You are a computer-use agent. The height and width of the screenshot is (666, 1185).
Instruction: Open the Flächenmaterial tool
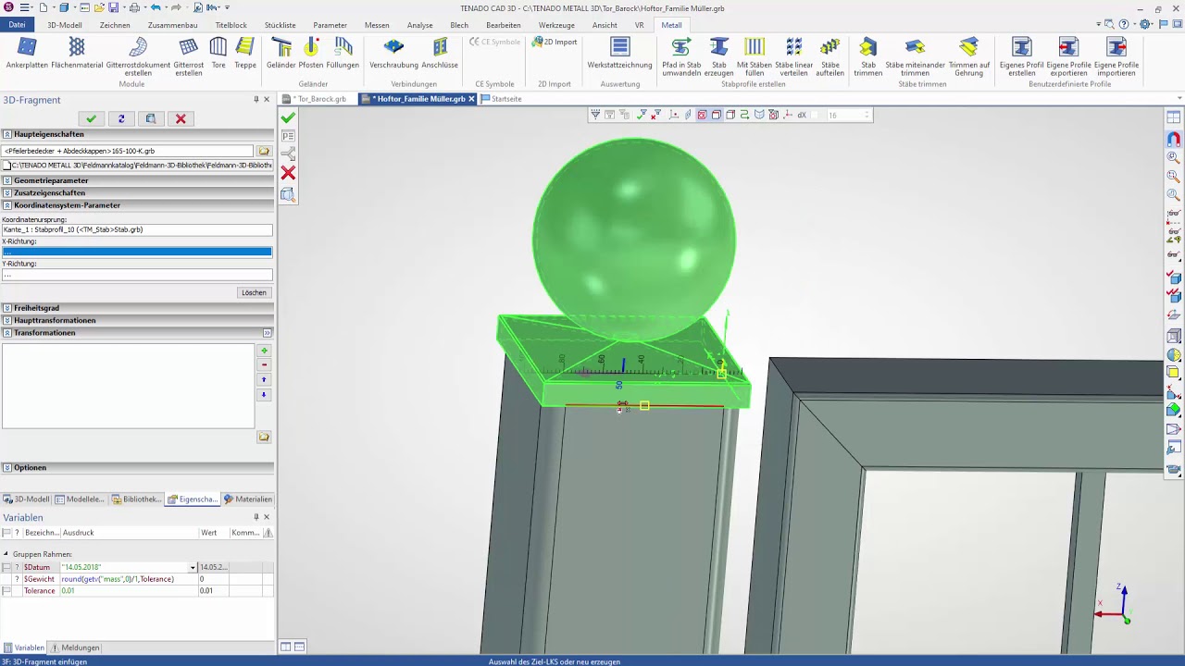pyautogui.click(x=77, y=54)
